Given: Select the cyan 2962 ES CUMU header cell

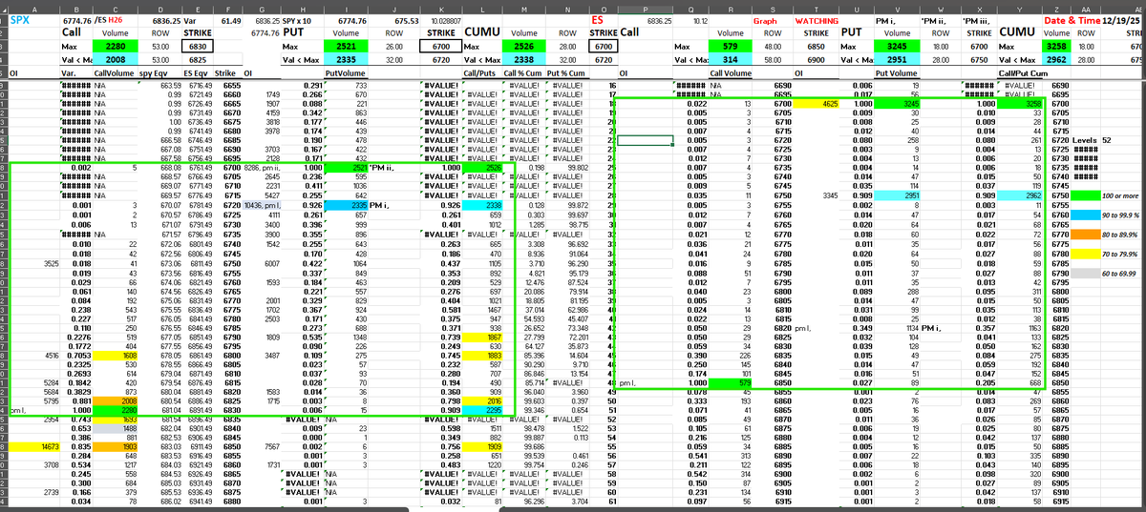Looking at the screenshot, I should [1055, 59].
